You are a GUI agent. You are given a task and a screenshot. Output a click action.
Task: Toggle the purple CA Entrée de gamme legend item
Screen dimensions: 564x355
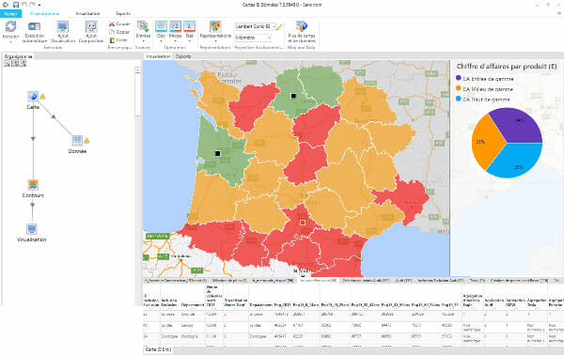pos(484,78)
